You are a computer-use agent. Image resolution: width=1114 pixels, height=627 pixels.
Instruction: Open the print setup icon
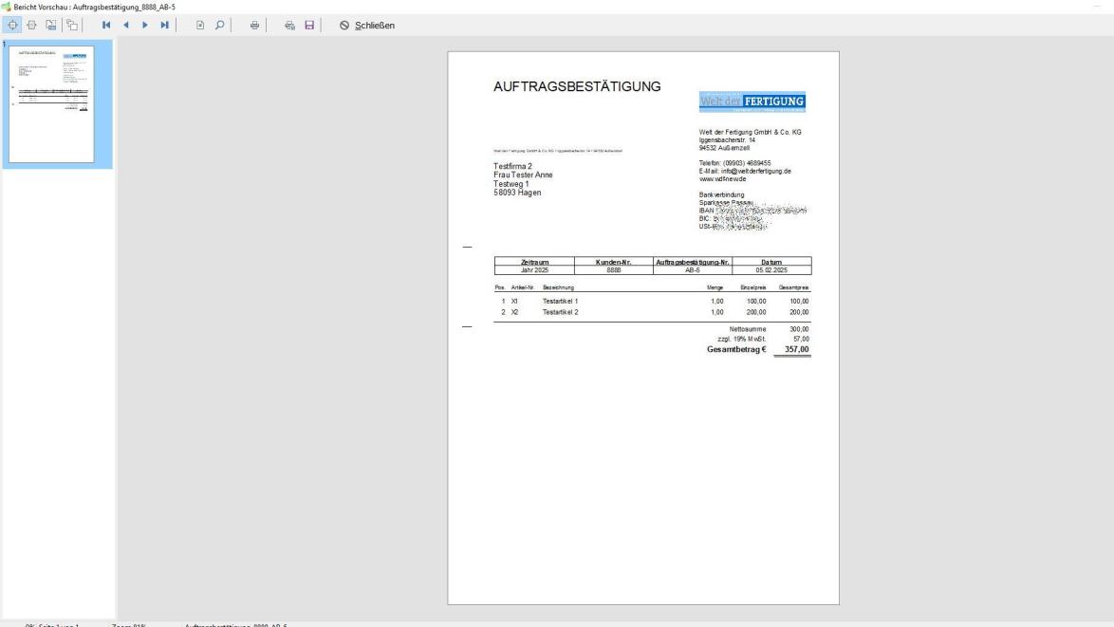(289, 25)
